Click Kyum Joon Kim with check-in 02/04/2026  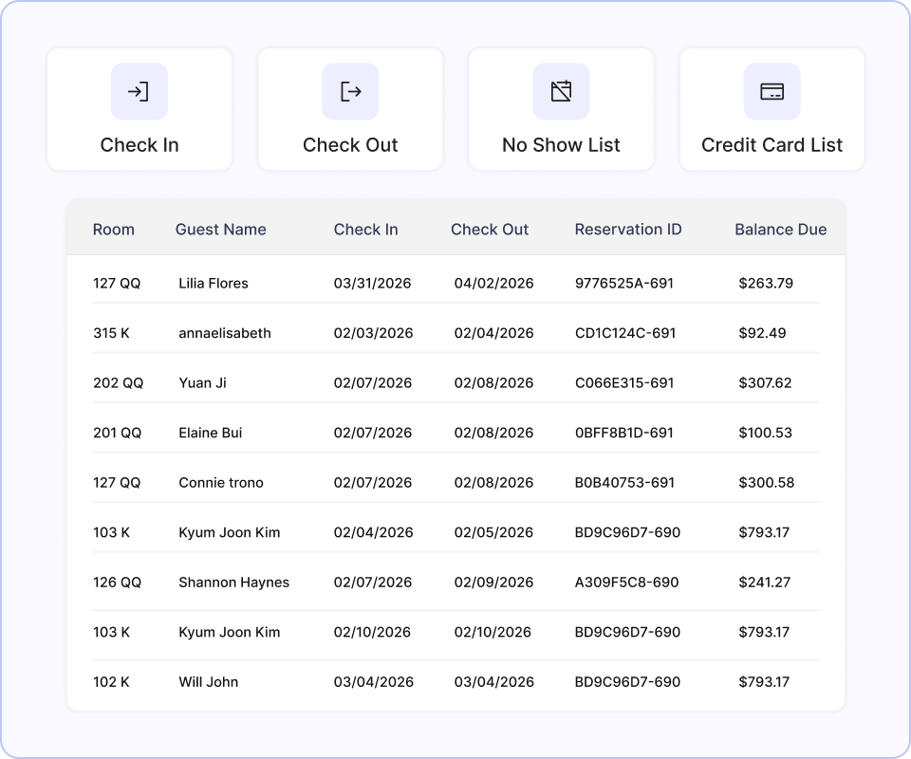point(229,532)
